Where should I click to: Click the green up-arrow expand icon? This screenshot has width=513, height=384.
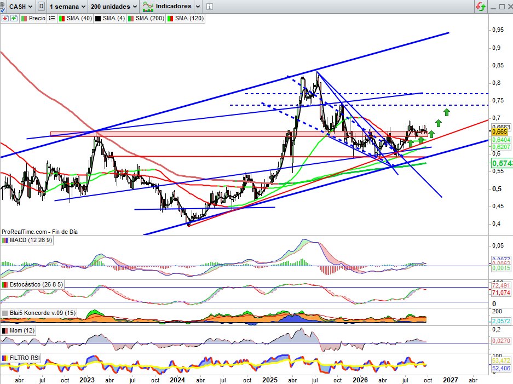click(x=14, y=18)
